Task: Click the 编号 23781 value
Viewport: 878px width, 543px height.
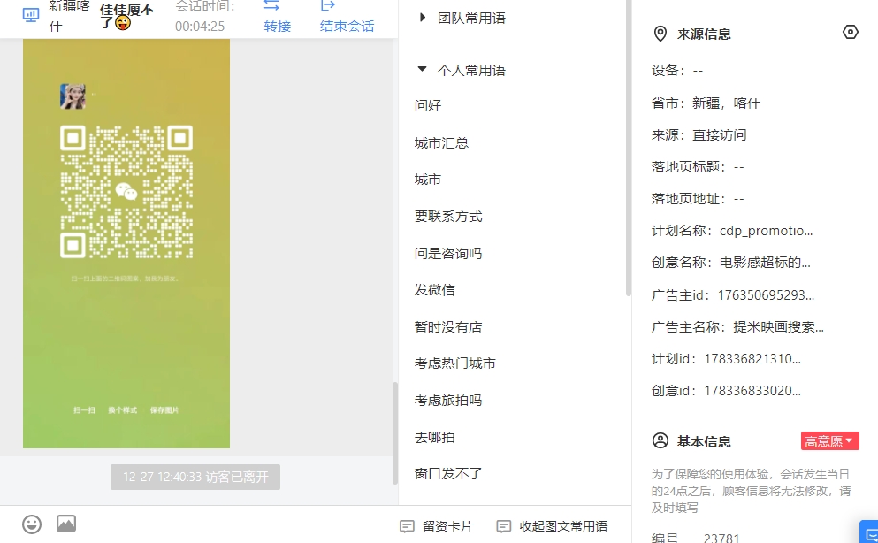Action: 721,538
